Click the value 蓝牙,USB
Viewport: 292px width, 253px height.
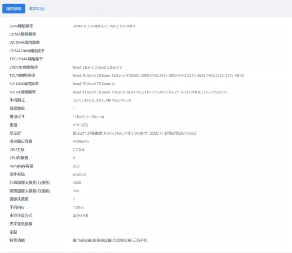coord(80,216)
